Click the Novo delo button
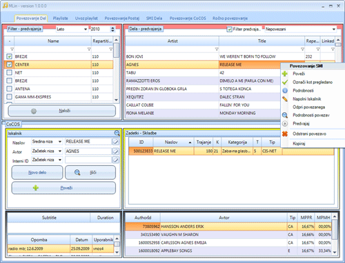Viewport: 345px width, 263px height. [37, 173]
